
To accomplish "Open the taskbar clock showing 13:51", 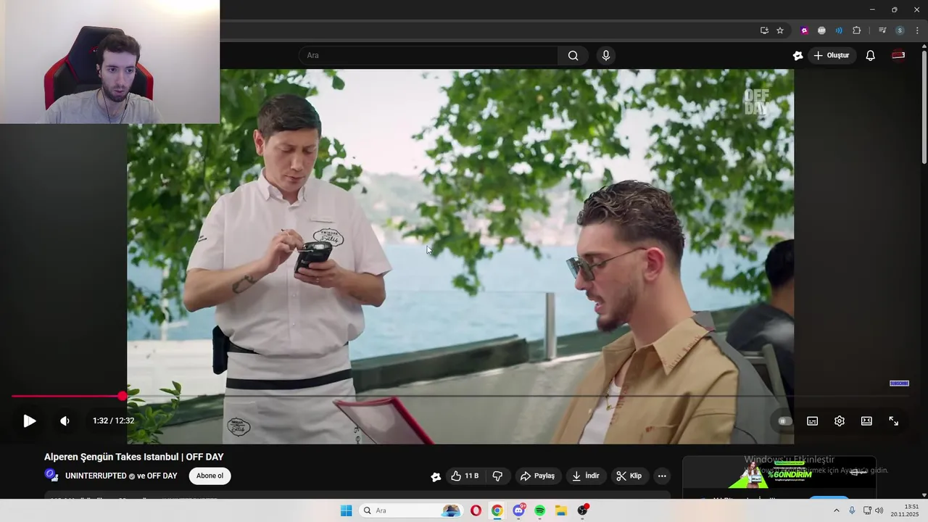I will click(x=905, y=510).
